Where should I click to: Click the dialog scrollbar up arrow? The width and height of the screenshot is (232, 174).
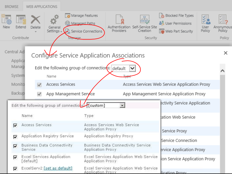tap(222, 71)
